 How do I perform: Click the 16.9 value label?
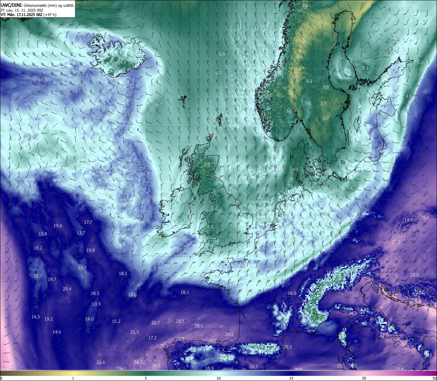209,368
